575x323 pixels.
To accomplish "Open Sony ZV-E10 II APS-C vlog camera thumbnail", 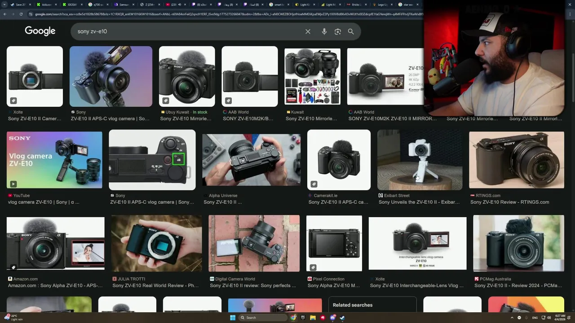I will [111, 76].
